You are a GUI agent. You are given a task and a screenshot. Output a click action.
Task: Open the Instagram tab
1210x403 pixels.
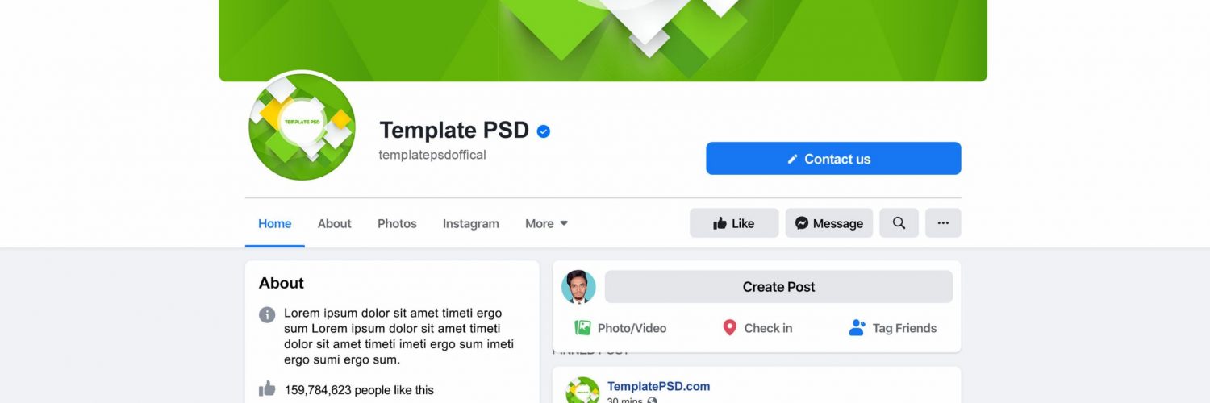pos(471,224)
